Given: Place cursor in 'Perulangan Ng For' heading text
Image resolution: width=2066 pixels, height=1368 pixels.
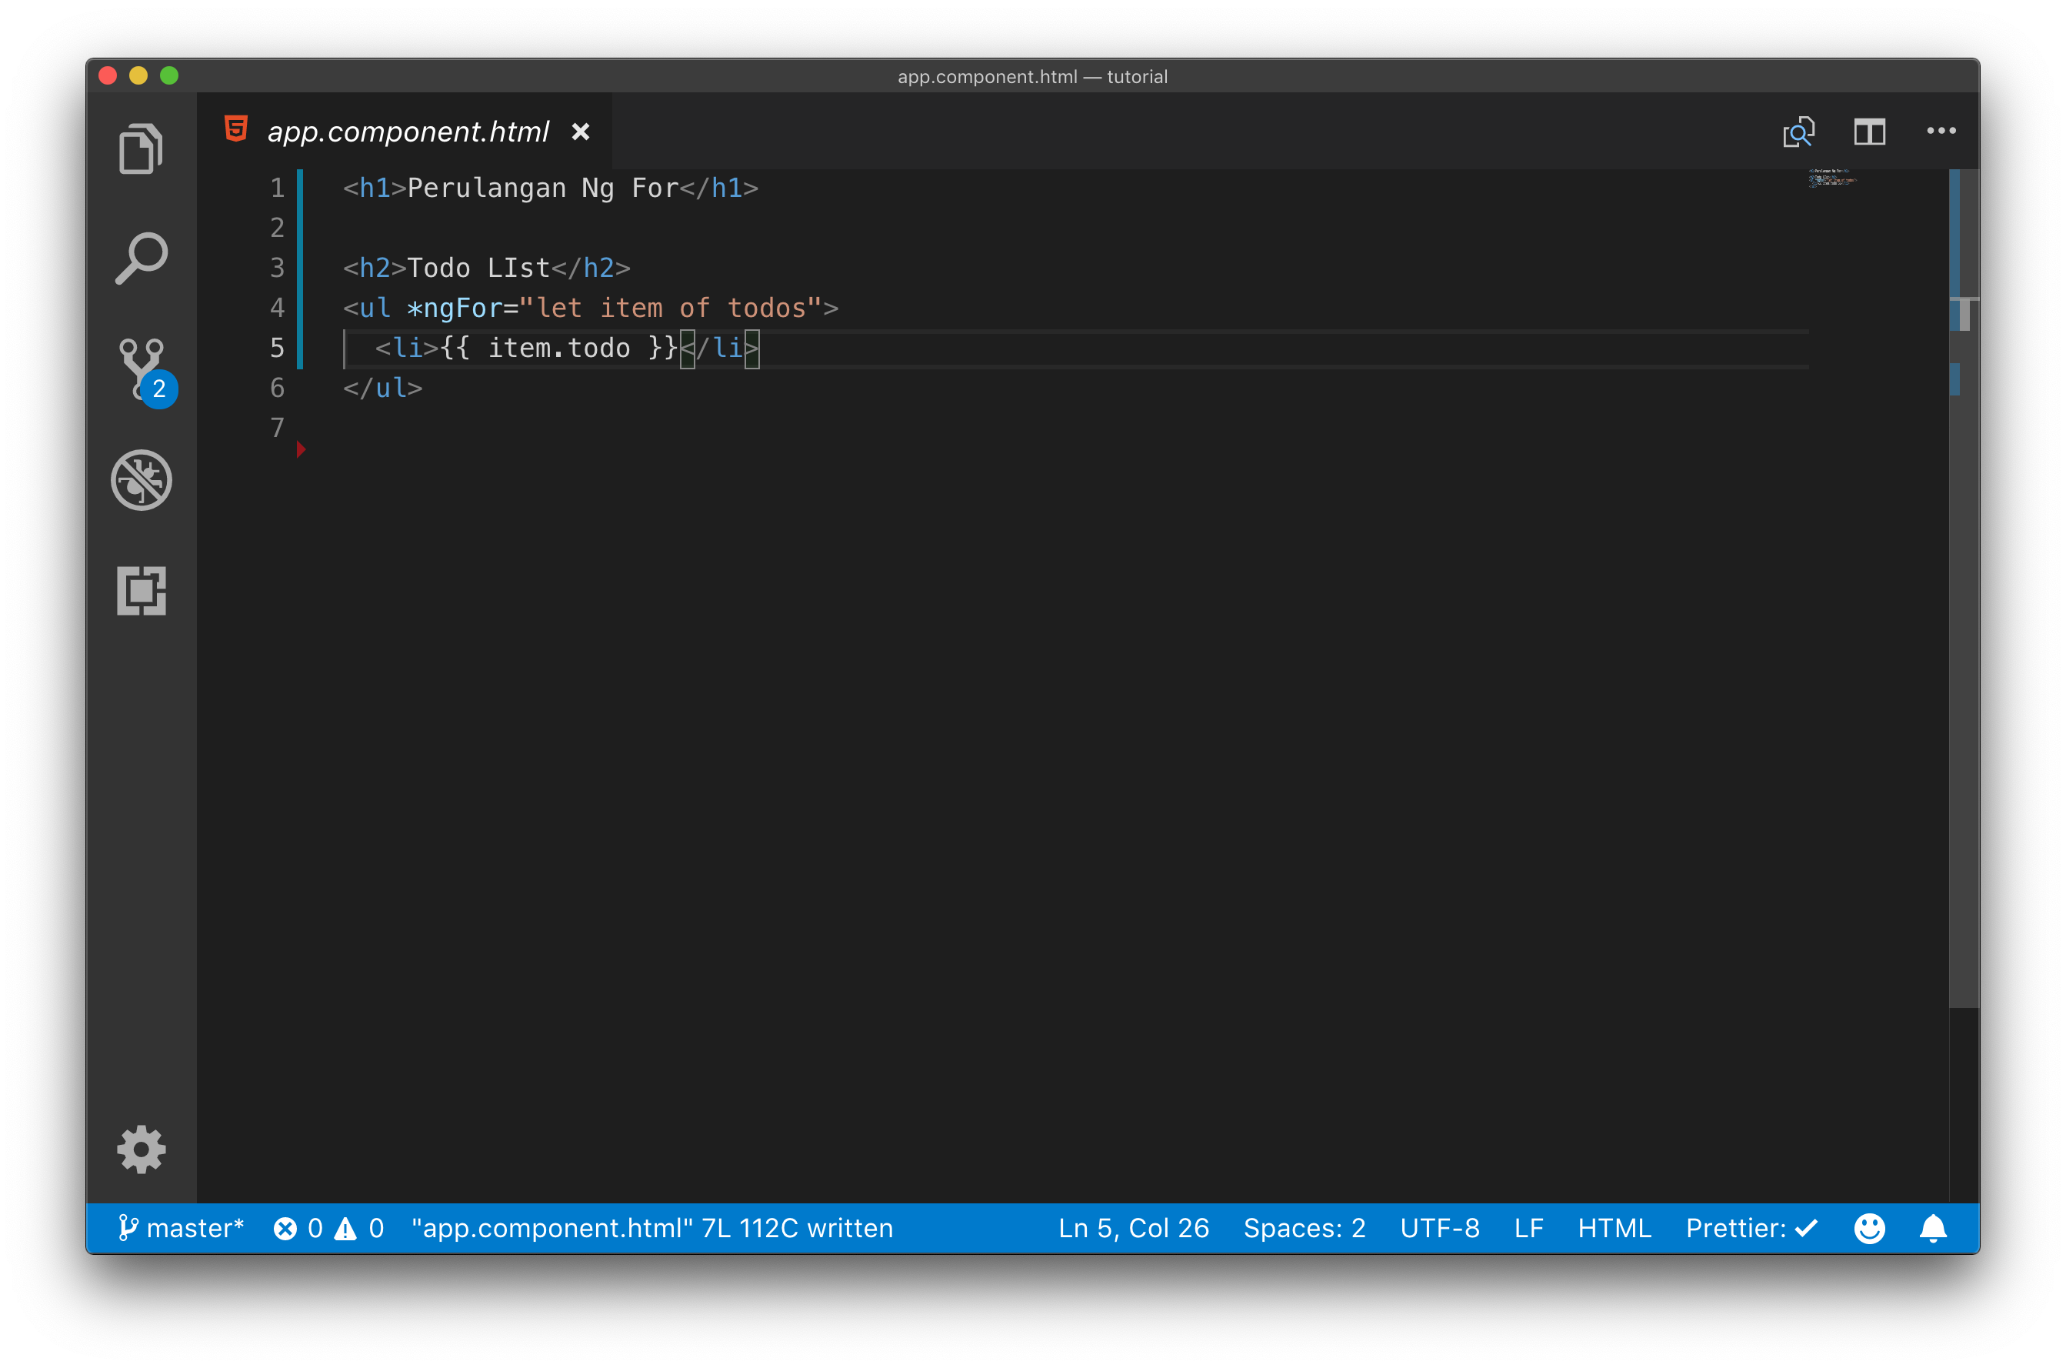Looking at the screenshot, I should click(x=542, y=188).
